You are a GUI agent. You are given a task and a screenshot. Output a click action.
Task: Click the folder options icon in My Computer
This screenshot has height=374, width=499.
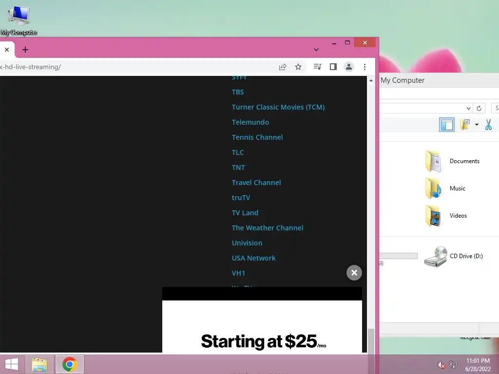click(465, 124)
